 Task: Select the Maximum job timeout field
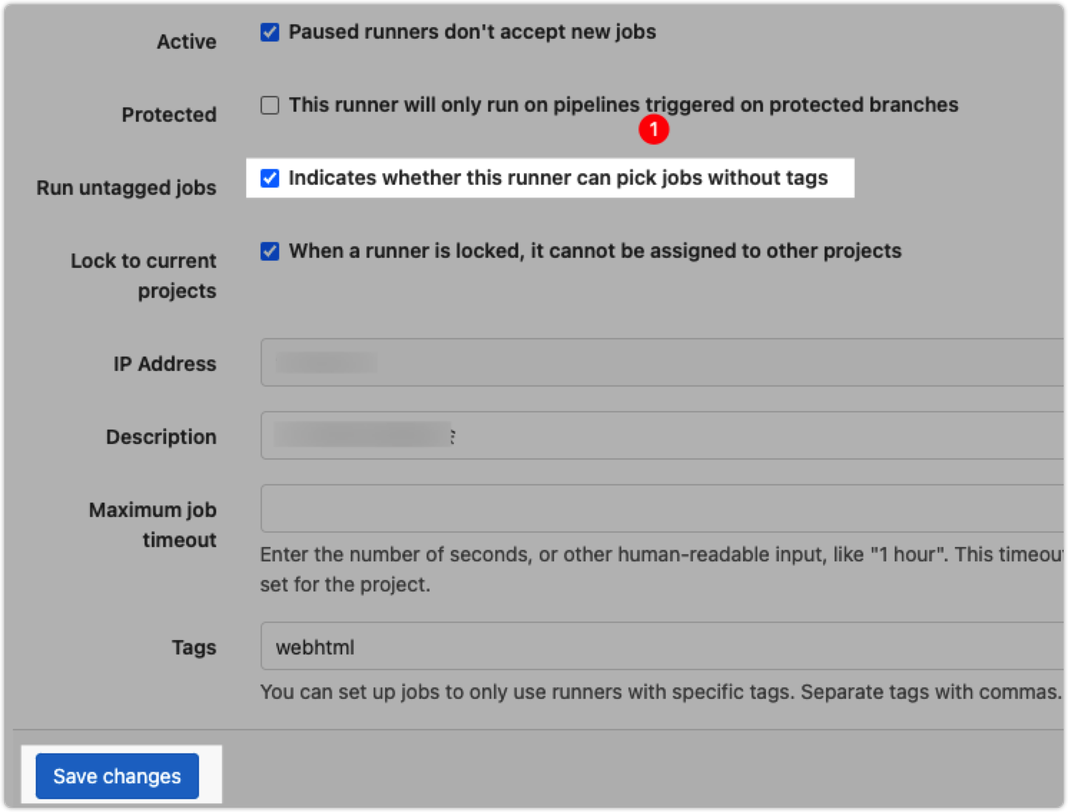501,508
